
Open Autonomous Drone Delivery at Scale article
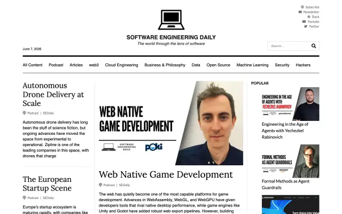pos(53,94)
